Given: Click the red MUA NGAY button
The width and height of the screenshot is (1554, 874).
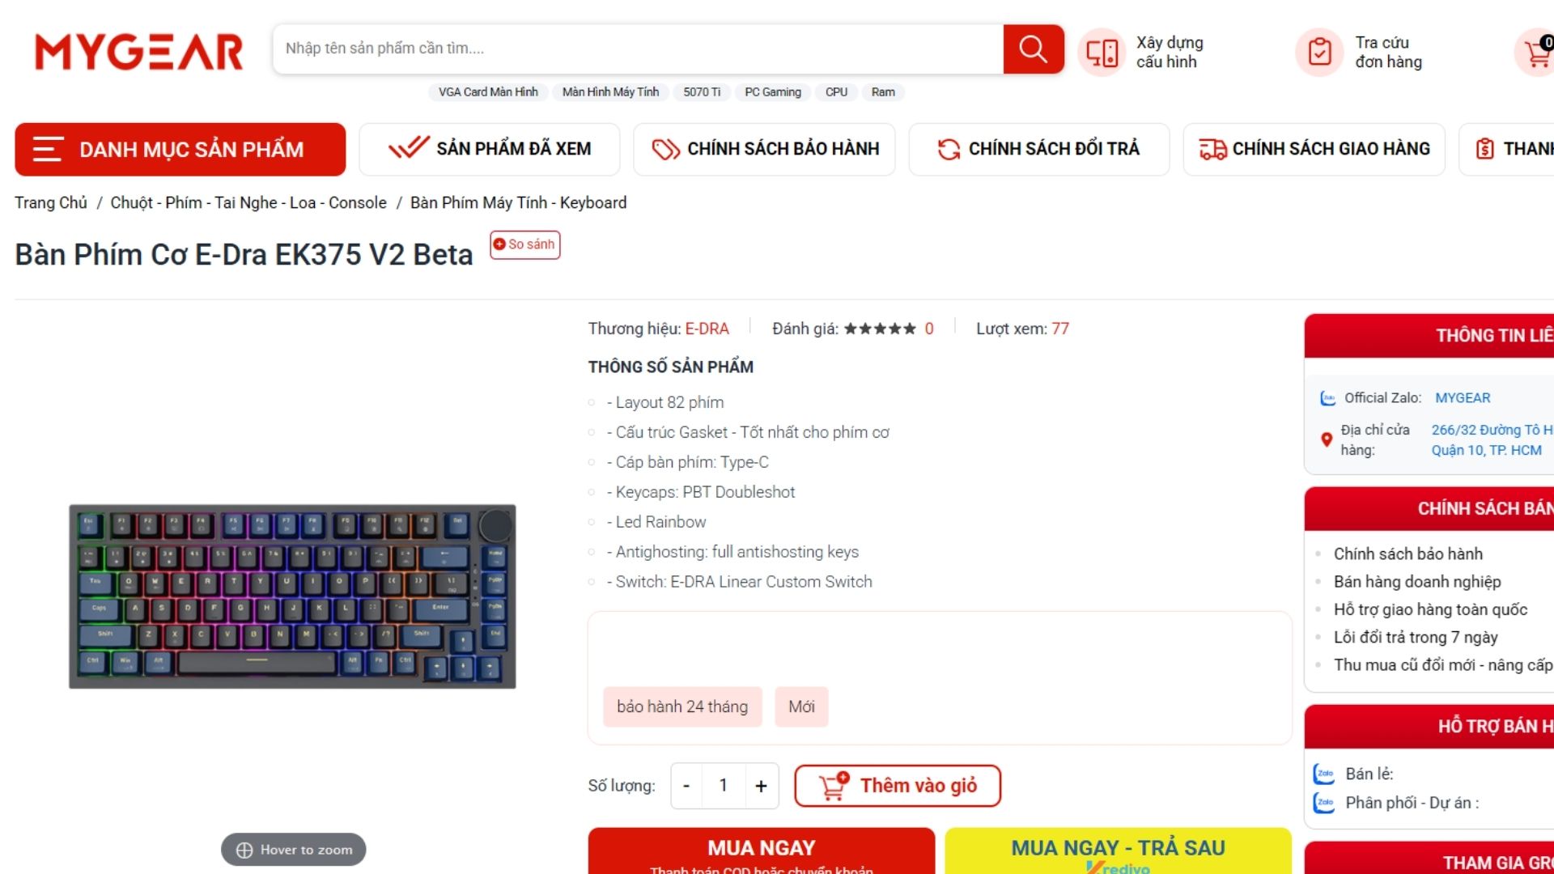Looking at the screenshot, I should 761,851.
